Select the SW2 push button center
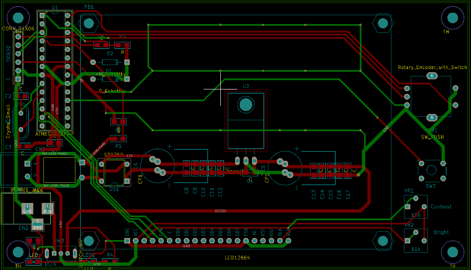This screenshot has height=270, width=471. pos(431,170)
